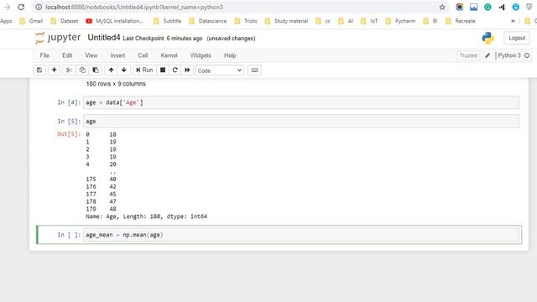
Task: Click the Jupyter logo
Action: pos(58,38)
